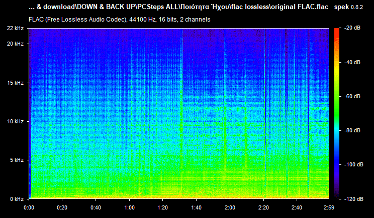Click the 0:40 time axis label
The image size is (374, 218).
point(96,208)
